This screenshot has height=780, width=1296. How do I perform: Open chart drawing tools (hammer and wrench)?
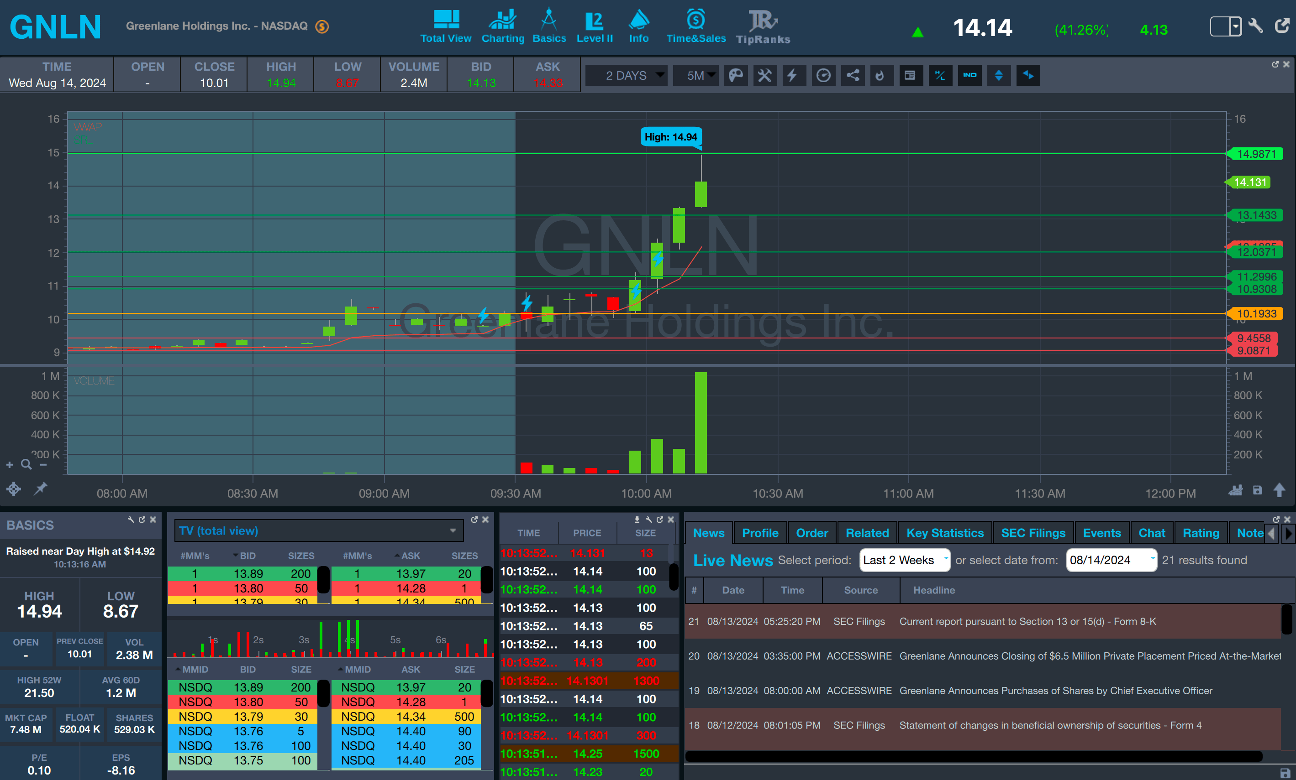765,76
